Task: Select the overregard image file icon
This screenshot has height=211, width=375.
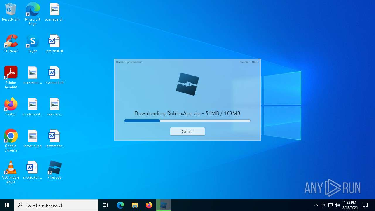Action: [x=54, y=12]
